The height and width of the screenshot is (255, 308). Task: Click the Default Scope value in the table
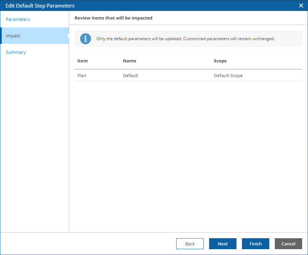pyautogui.click(x=228, y=75)
